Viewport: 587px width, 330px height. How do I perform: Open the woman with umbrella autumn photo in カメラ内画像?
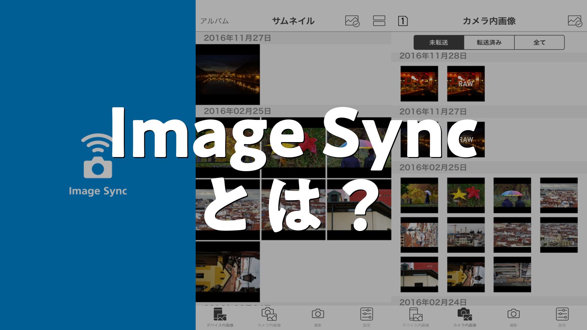coord(419,195)
